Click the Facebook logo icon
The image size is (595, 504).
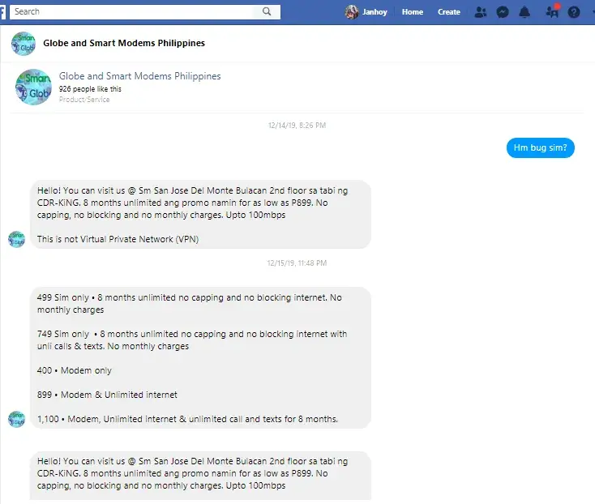(x=3, y=11)
